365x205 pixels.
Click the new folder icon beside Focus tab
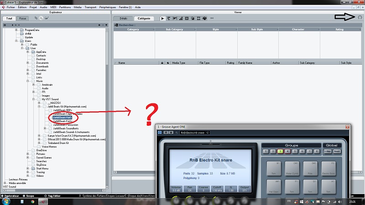click(46, 18)
